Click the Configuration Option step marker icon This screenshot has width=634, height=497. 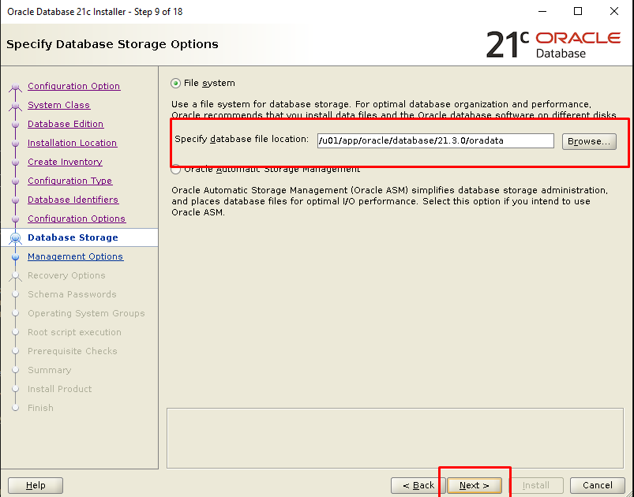tap(15, 87)
